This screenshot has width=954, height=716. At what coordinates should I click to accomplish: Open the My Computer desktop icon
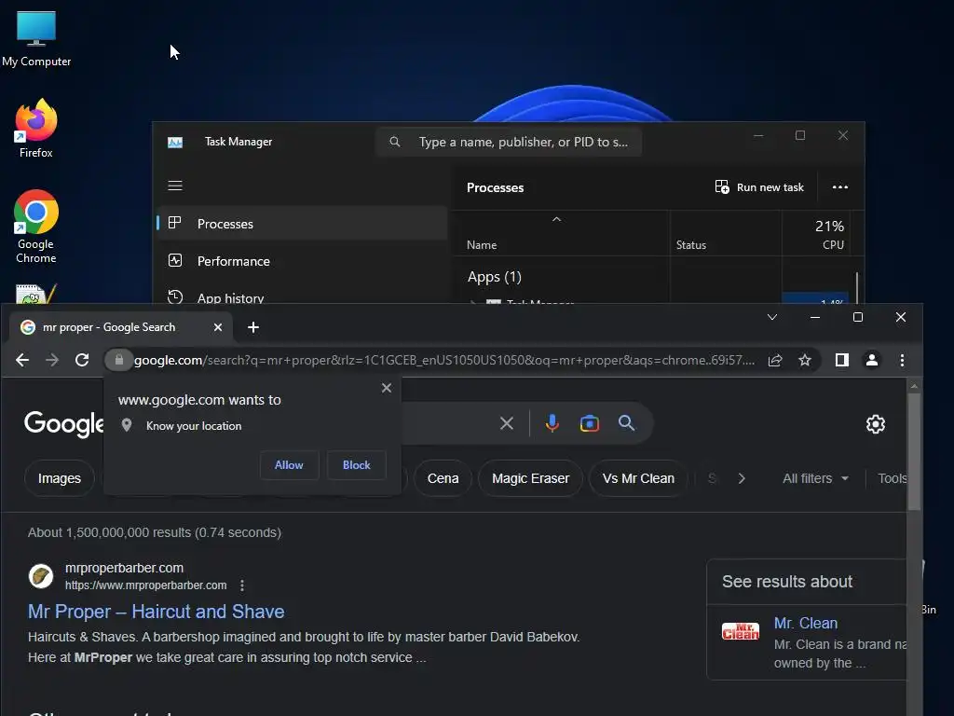[36, 39]
